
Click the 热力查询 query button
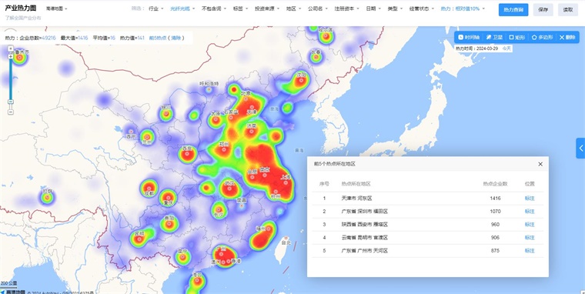click(513, 10)
